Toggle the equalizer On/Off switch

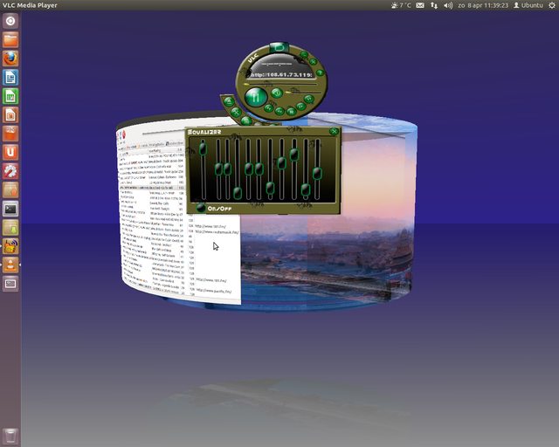pos(201,208)
